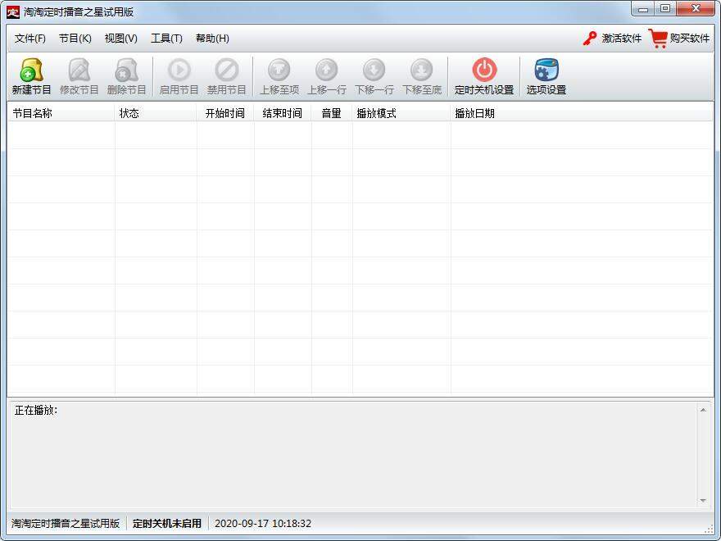The width and height of the screenshot is (721, 541).
Task: Click the 删除节目 delete program icon
Action: tap(126, 71)
